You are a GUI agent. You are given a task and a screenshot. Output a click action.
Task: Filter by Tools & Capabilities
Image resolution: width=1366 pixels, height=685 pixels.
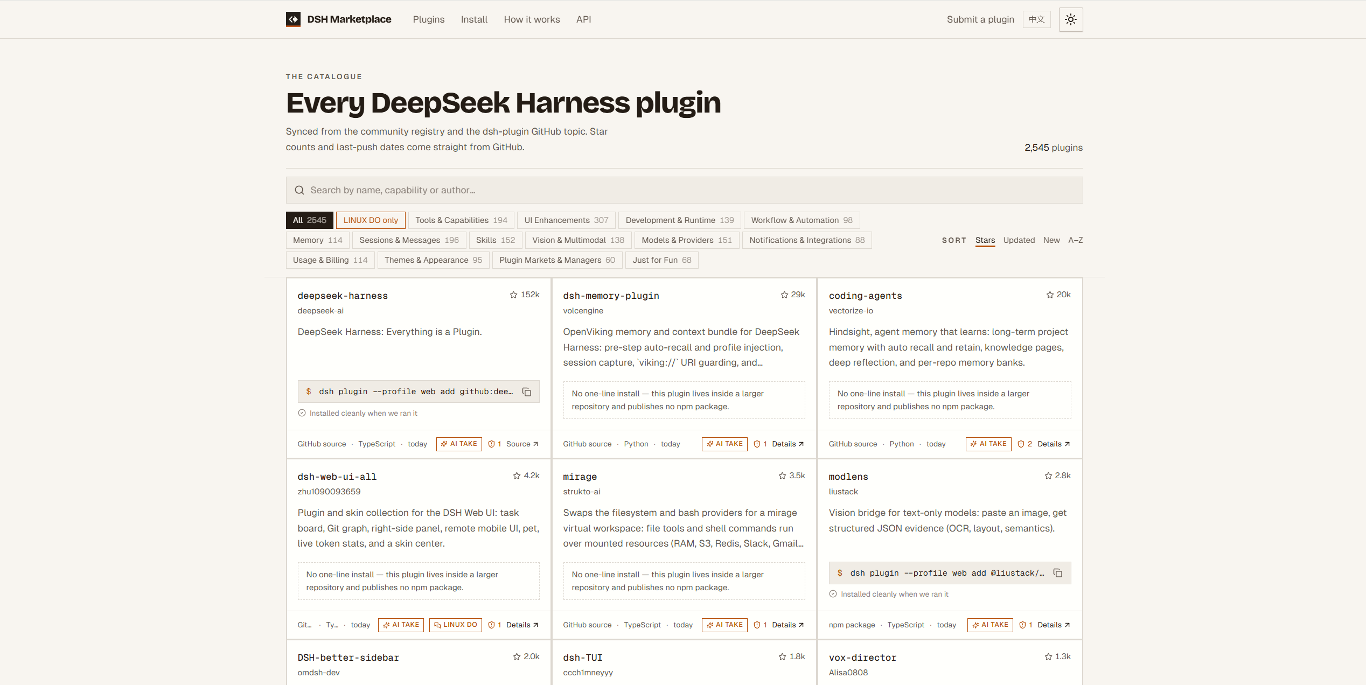tap(461, 220)
